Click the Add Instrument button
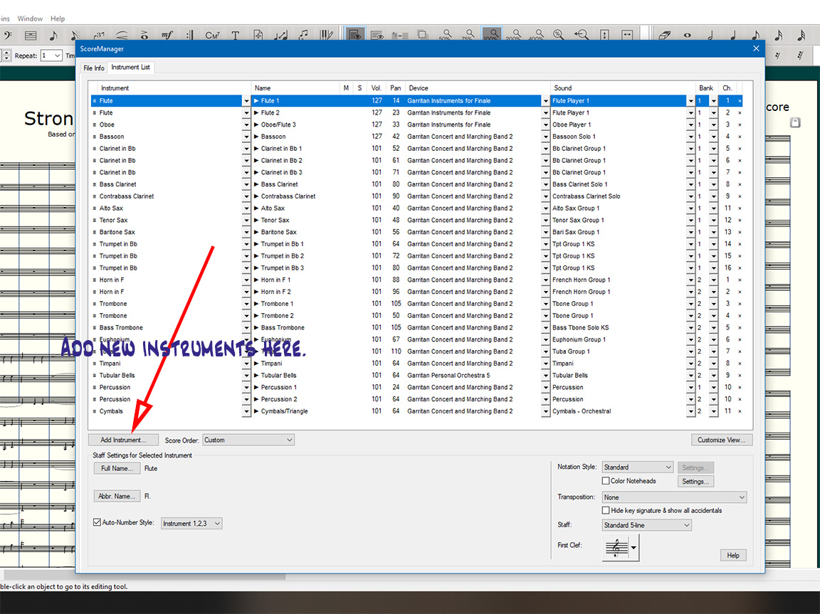 [123, 440]
